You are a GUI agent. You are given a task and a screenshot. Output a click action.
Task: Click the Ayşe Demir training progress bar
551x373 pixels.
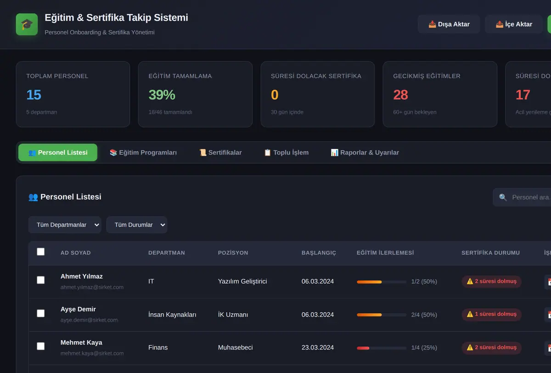[x=382, y=315]
